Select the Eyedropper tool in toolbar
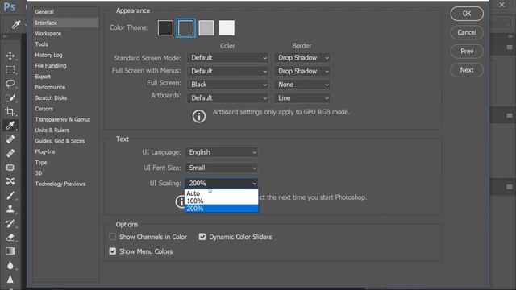The height and width of the screenshot is (290, 516). 10,126
